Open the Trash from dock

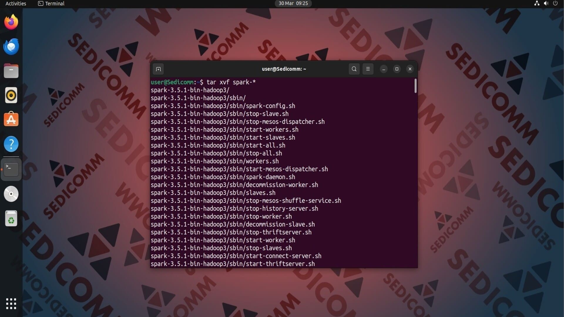pyautogui.click(x=11, y=219)
